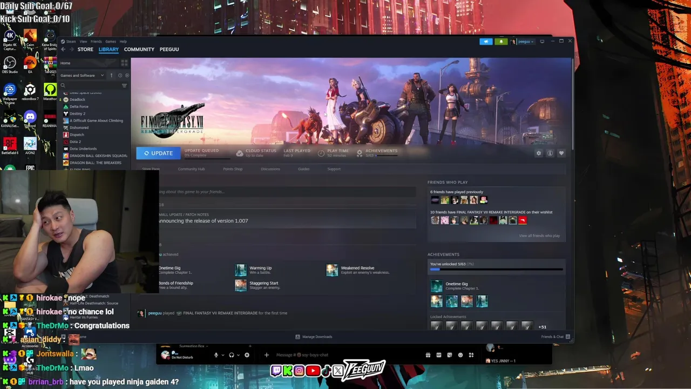Select Dispatch in the game list
The width and height of the screenshot is (691, 389).
(77, 135)
